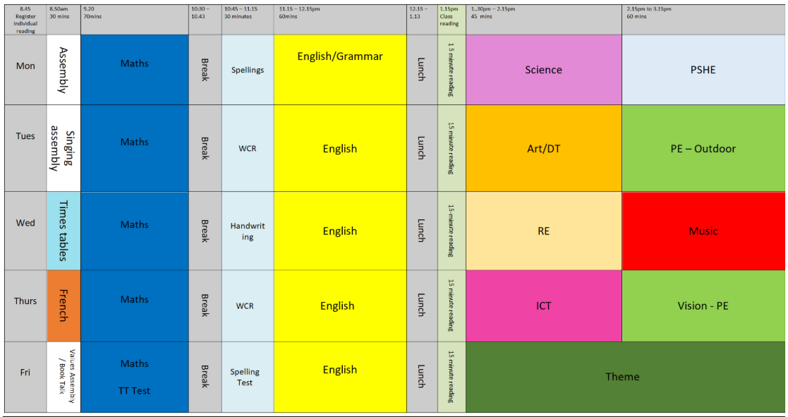Select the Singing assembly cell
Viewport: 788px width, 417px height.
pos(63,148)
